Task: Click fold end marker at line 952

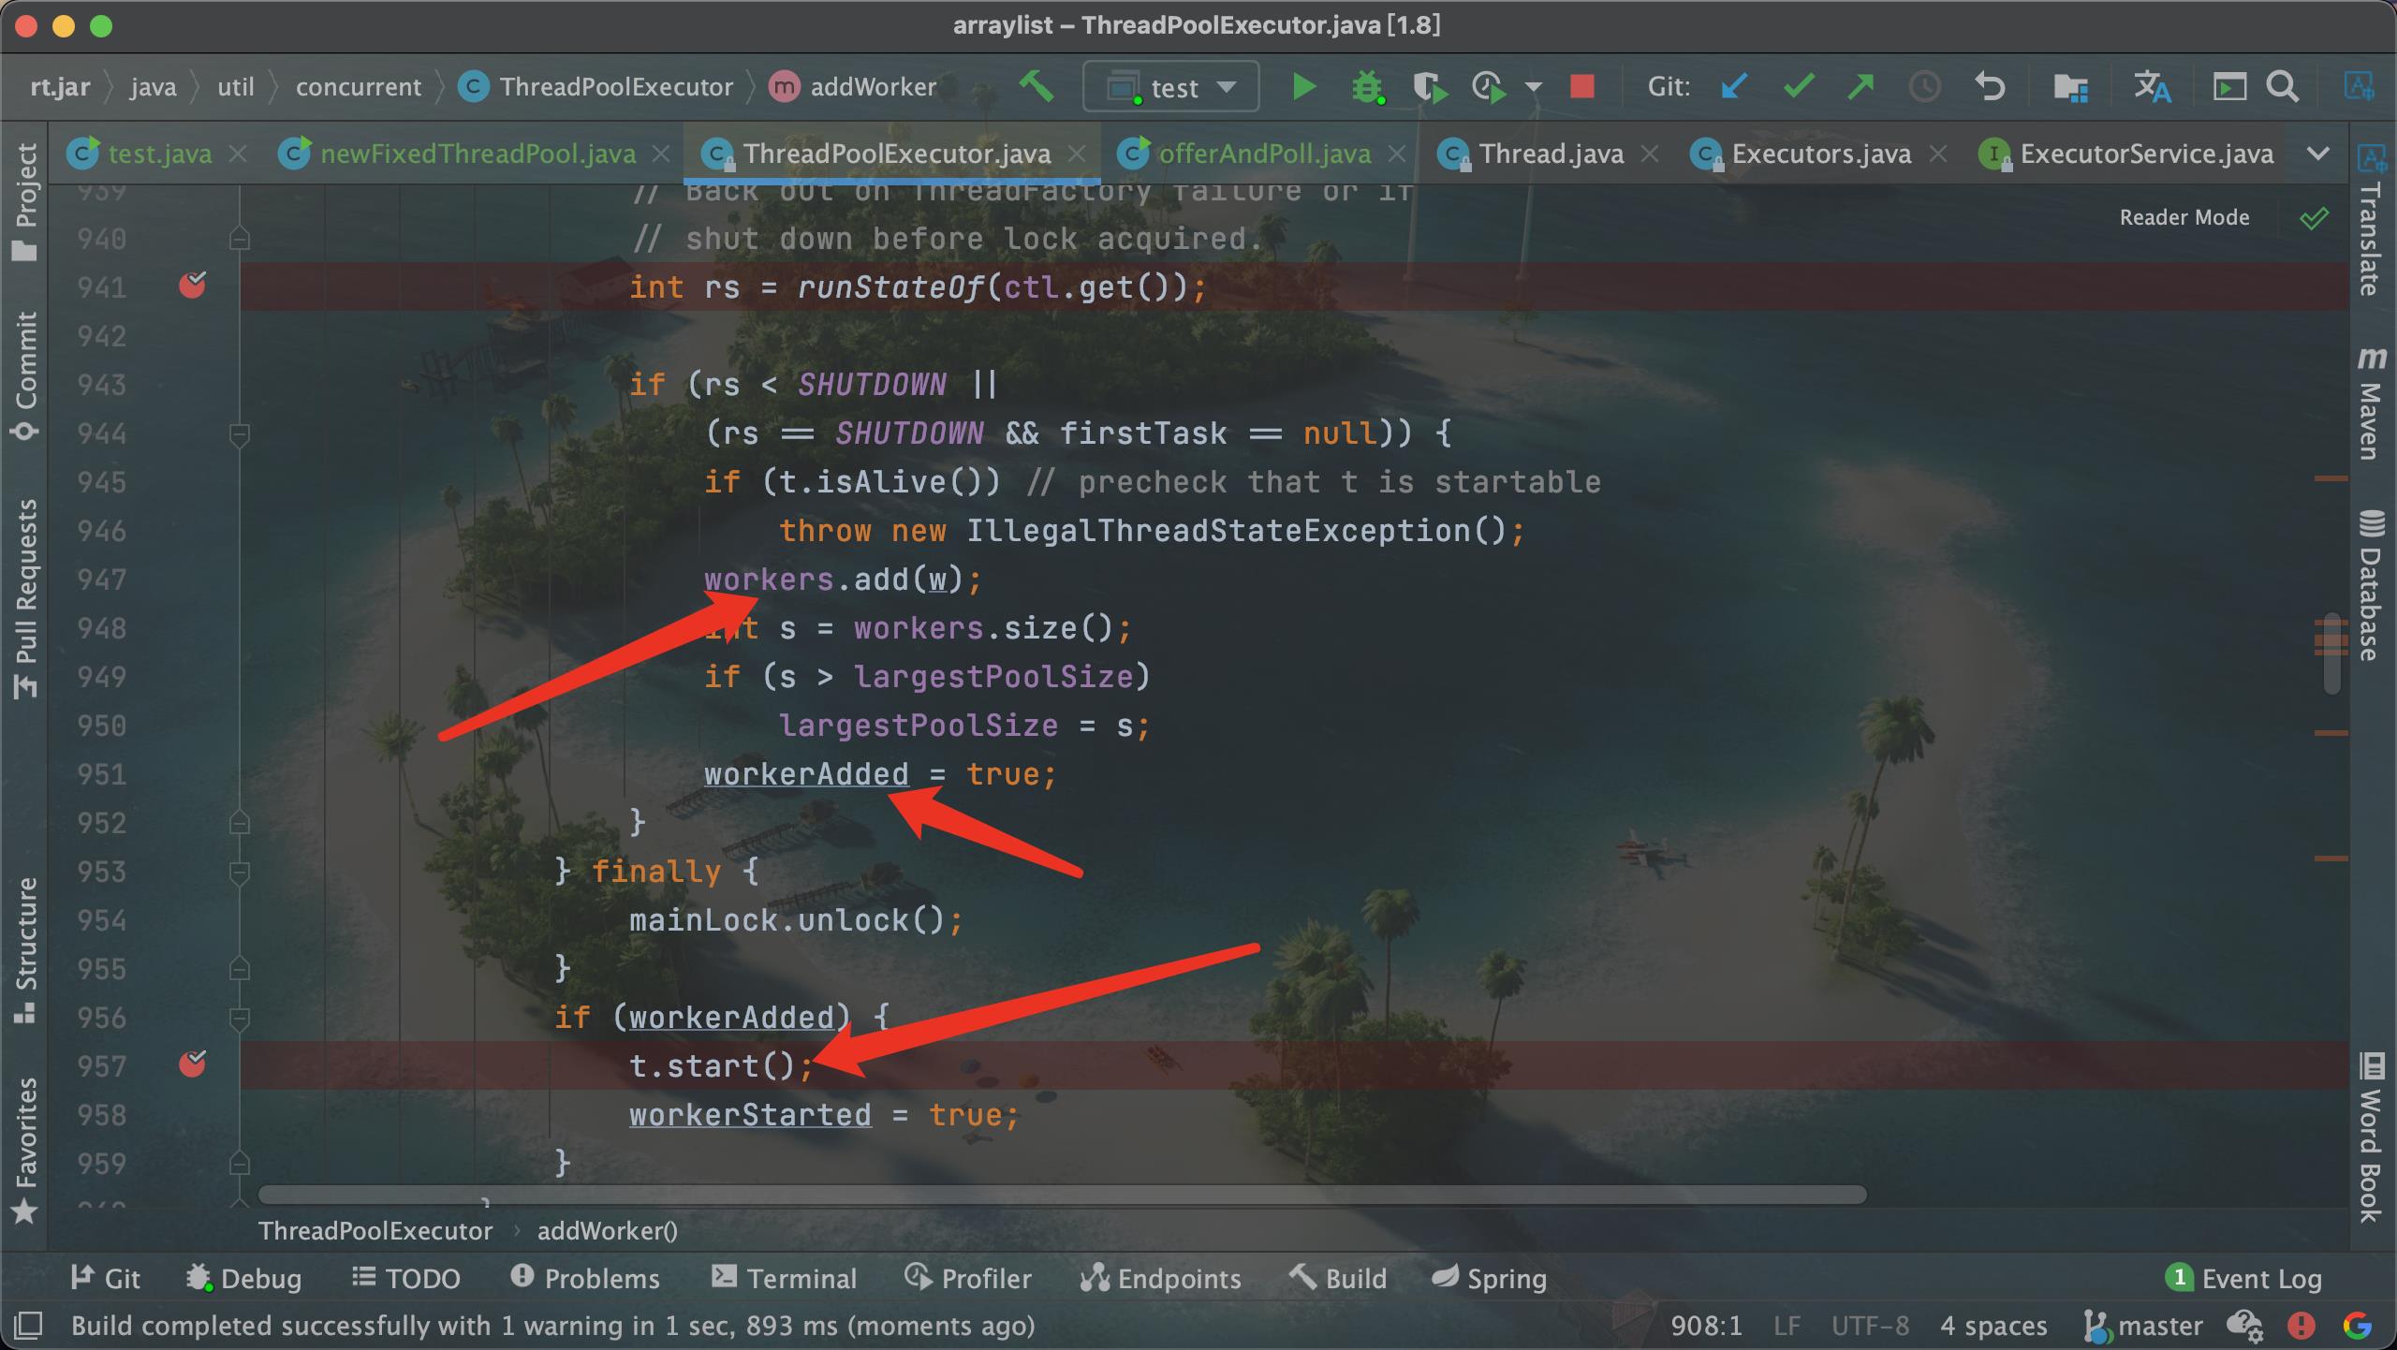Action: [239, 822]
